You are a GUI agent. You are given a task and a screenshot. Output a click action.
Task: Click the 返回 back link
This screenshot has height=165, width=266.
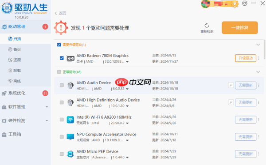coord(62,13)
